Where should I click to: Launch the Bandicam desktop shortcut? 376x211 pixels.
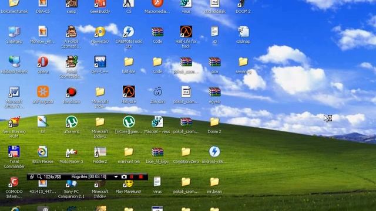pyautogui.click(x=72, y=92)
